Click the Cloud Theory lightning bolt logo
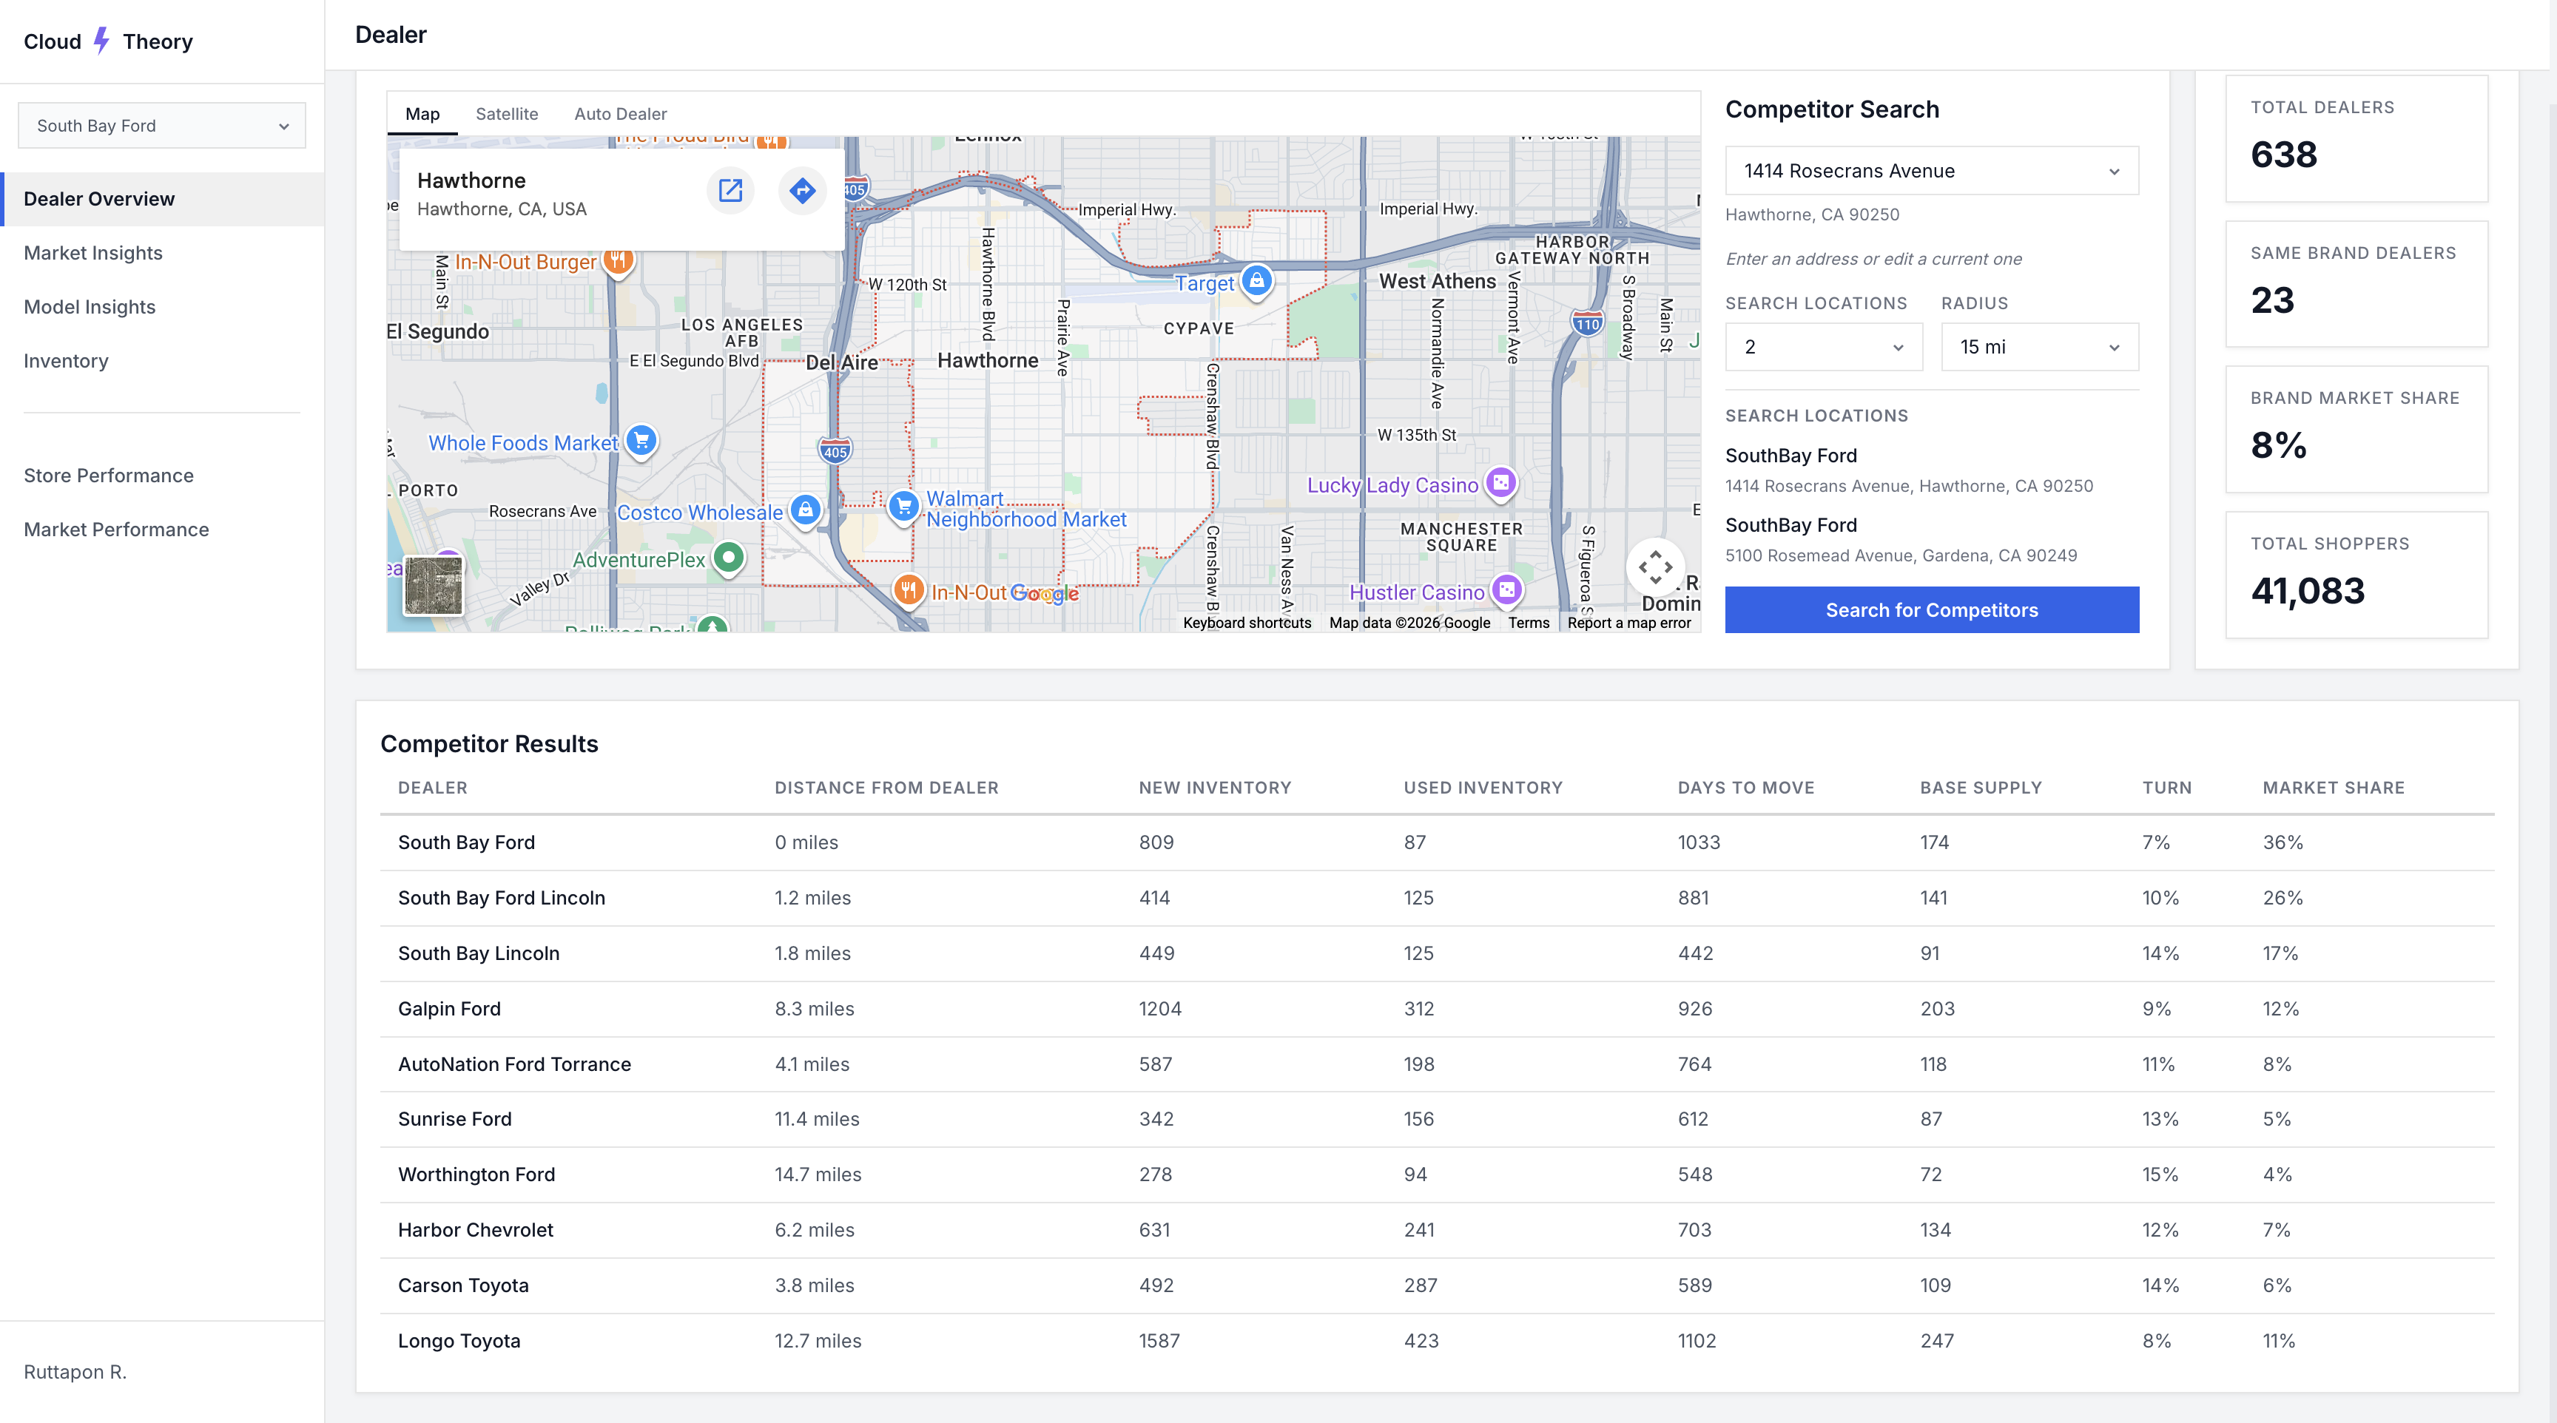 pos(101,41)
